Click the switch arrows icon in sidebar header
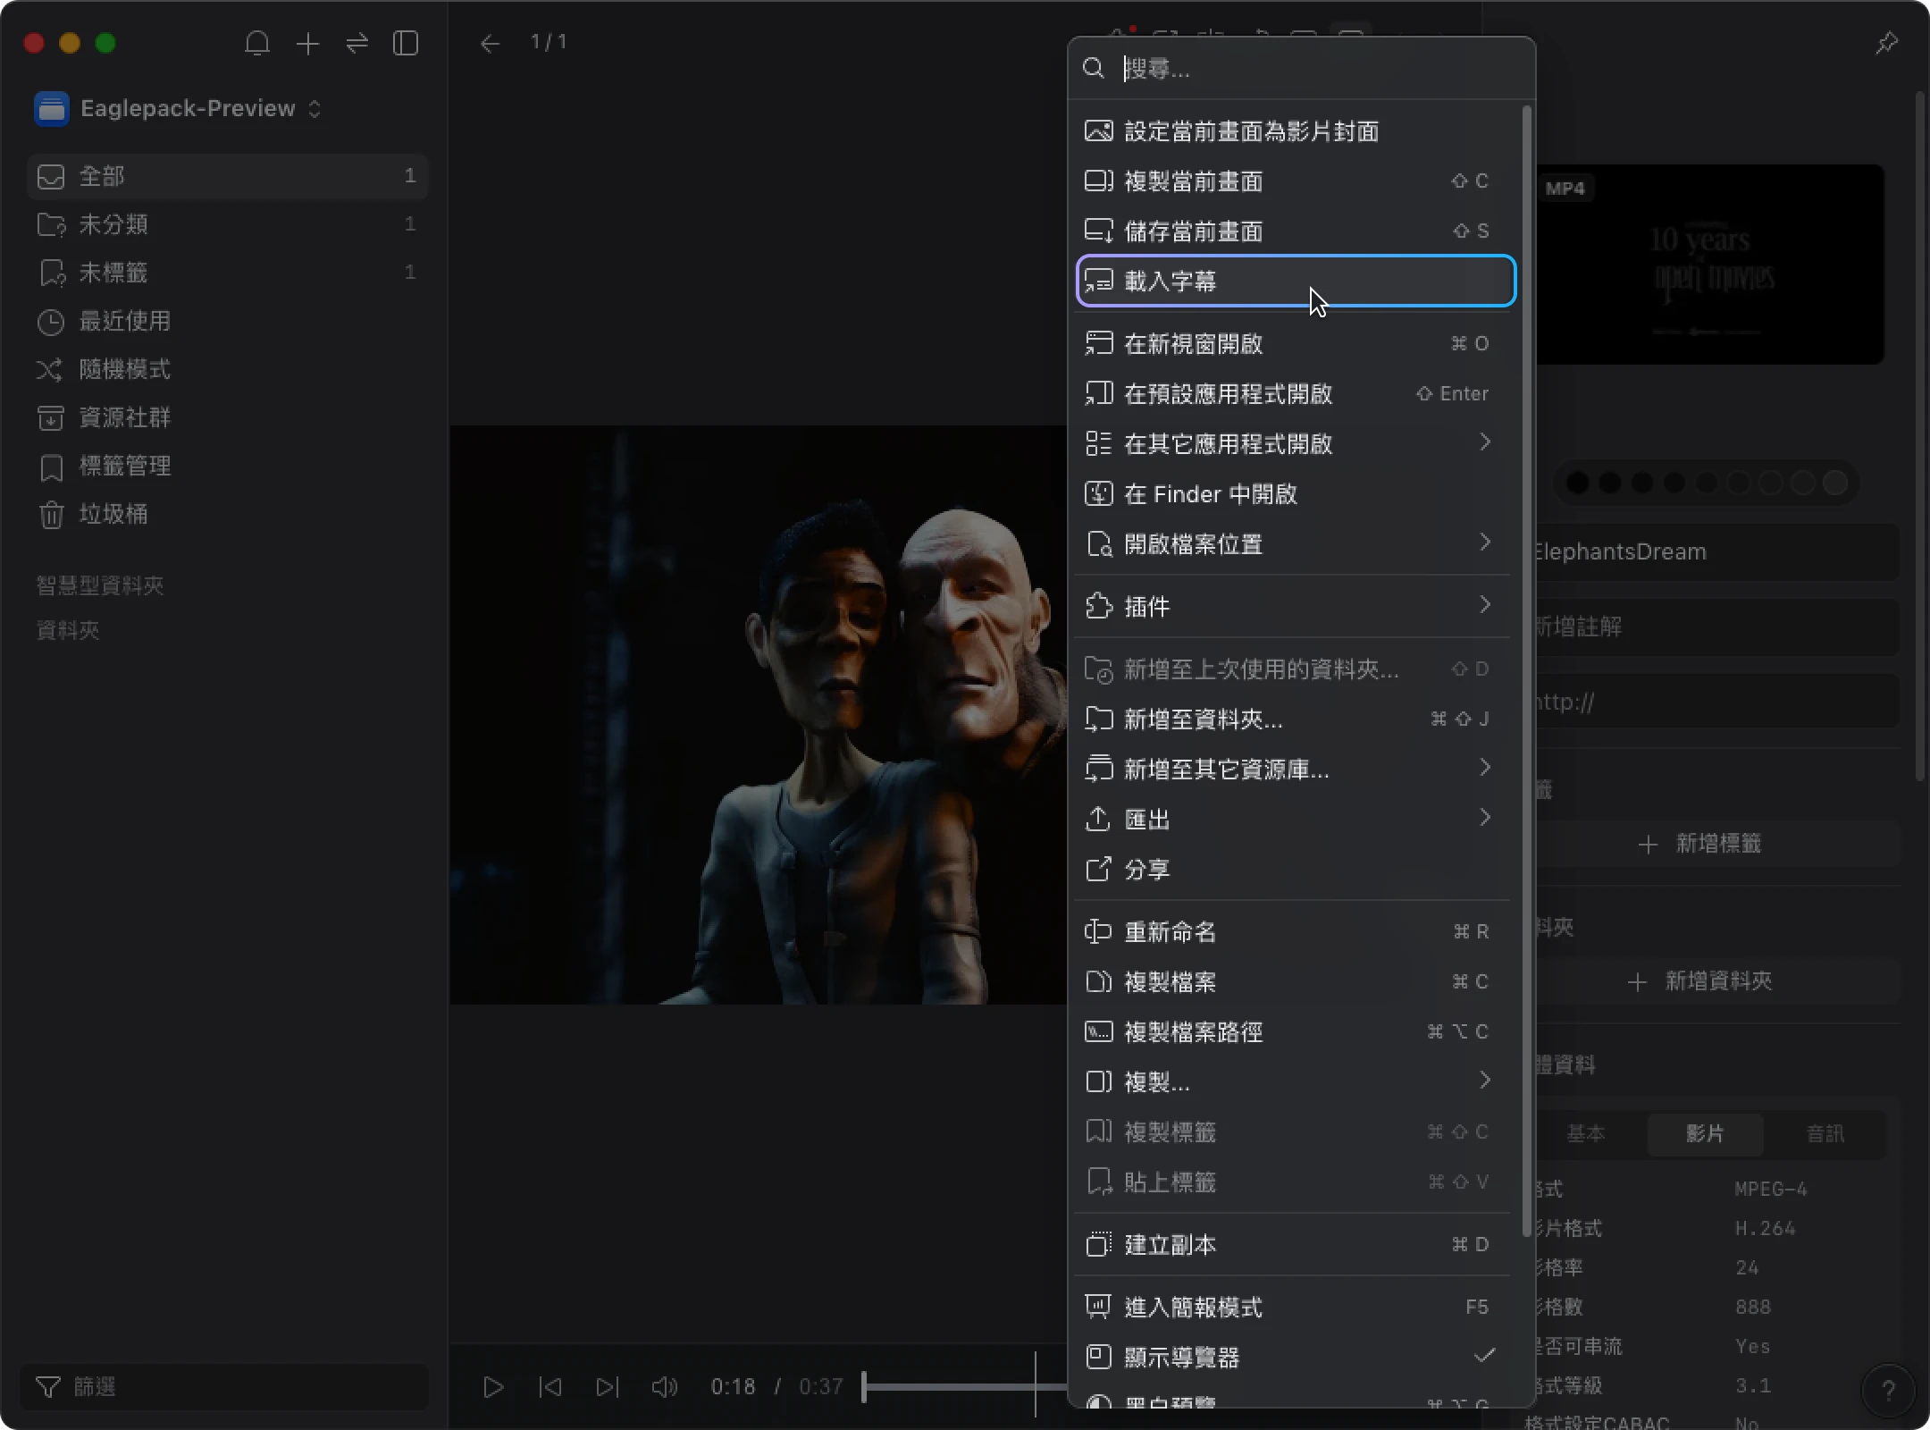Viewport: 1930px width, 1430px height. click(357, 43)
